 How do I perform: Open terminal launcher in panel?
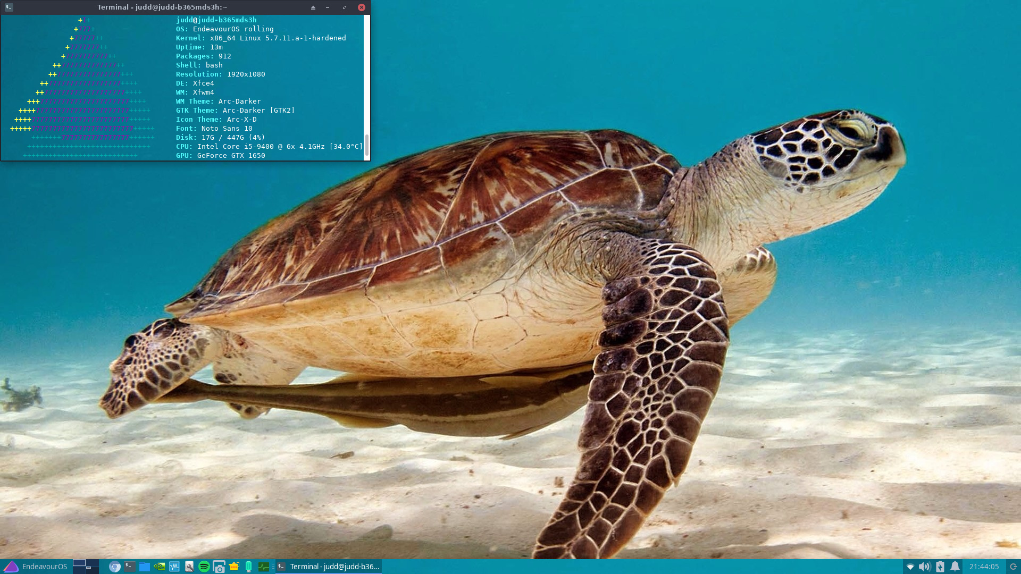tap(129, 567)
